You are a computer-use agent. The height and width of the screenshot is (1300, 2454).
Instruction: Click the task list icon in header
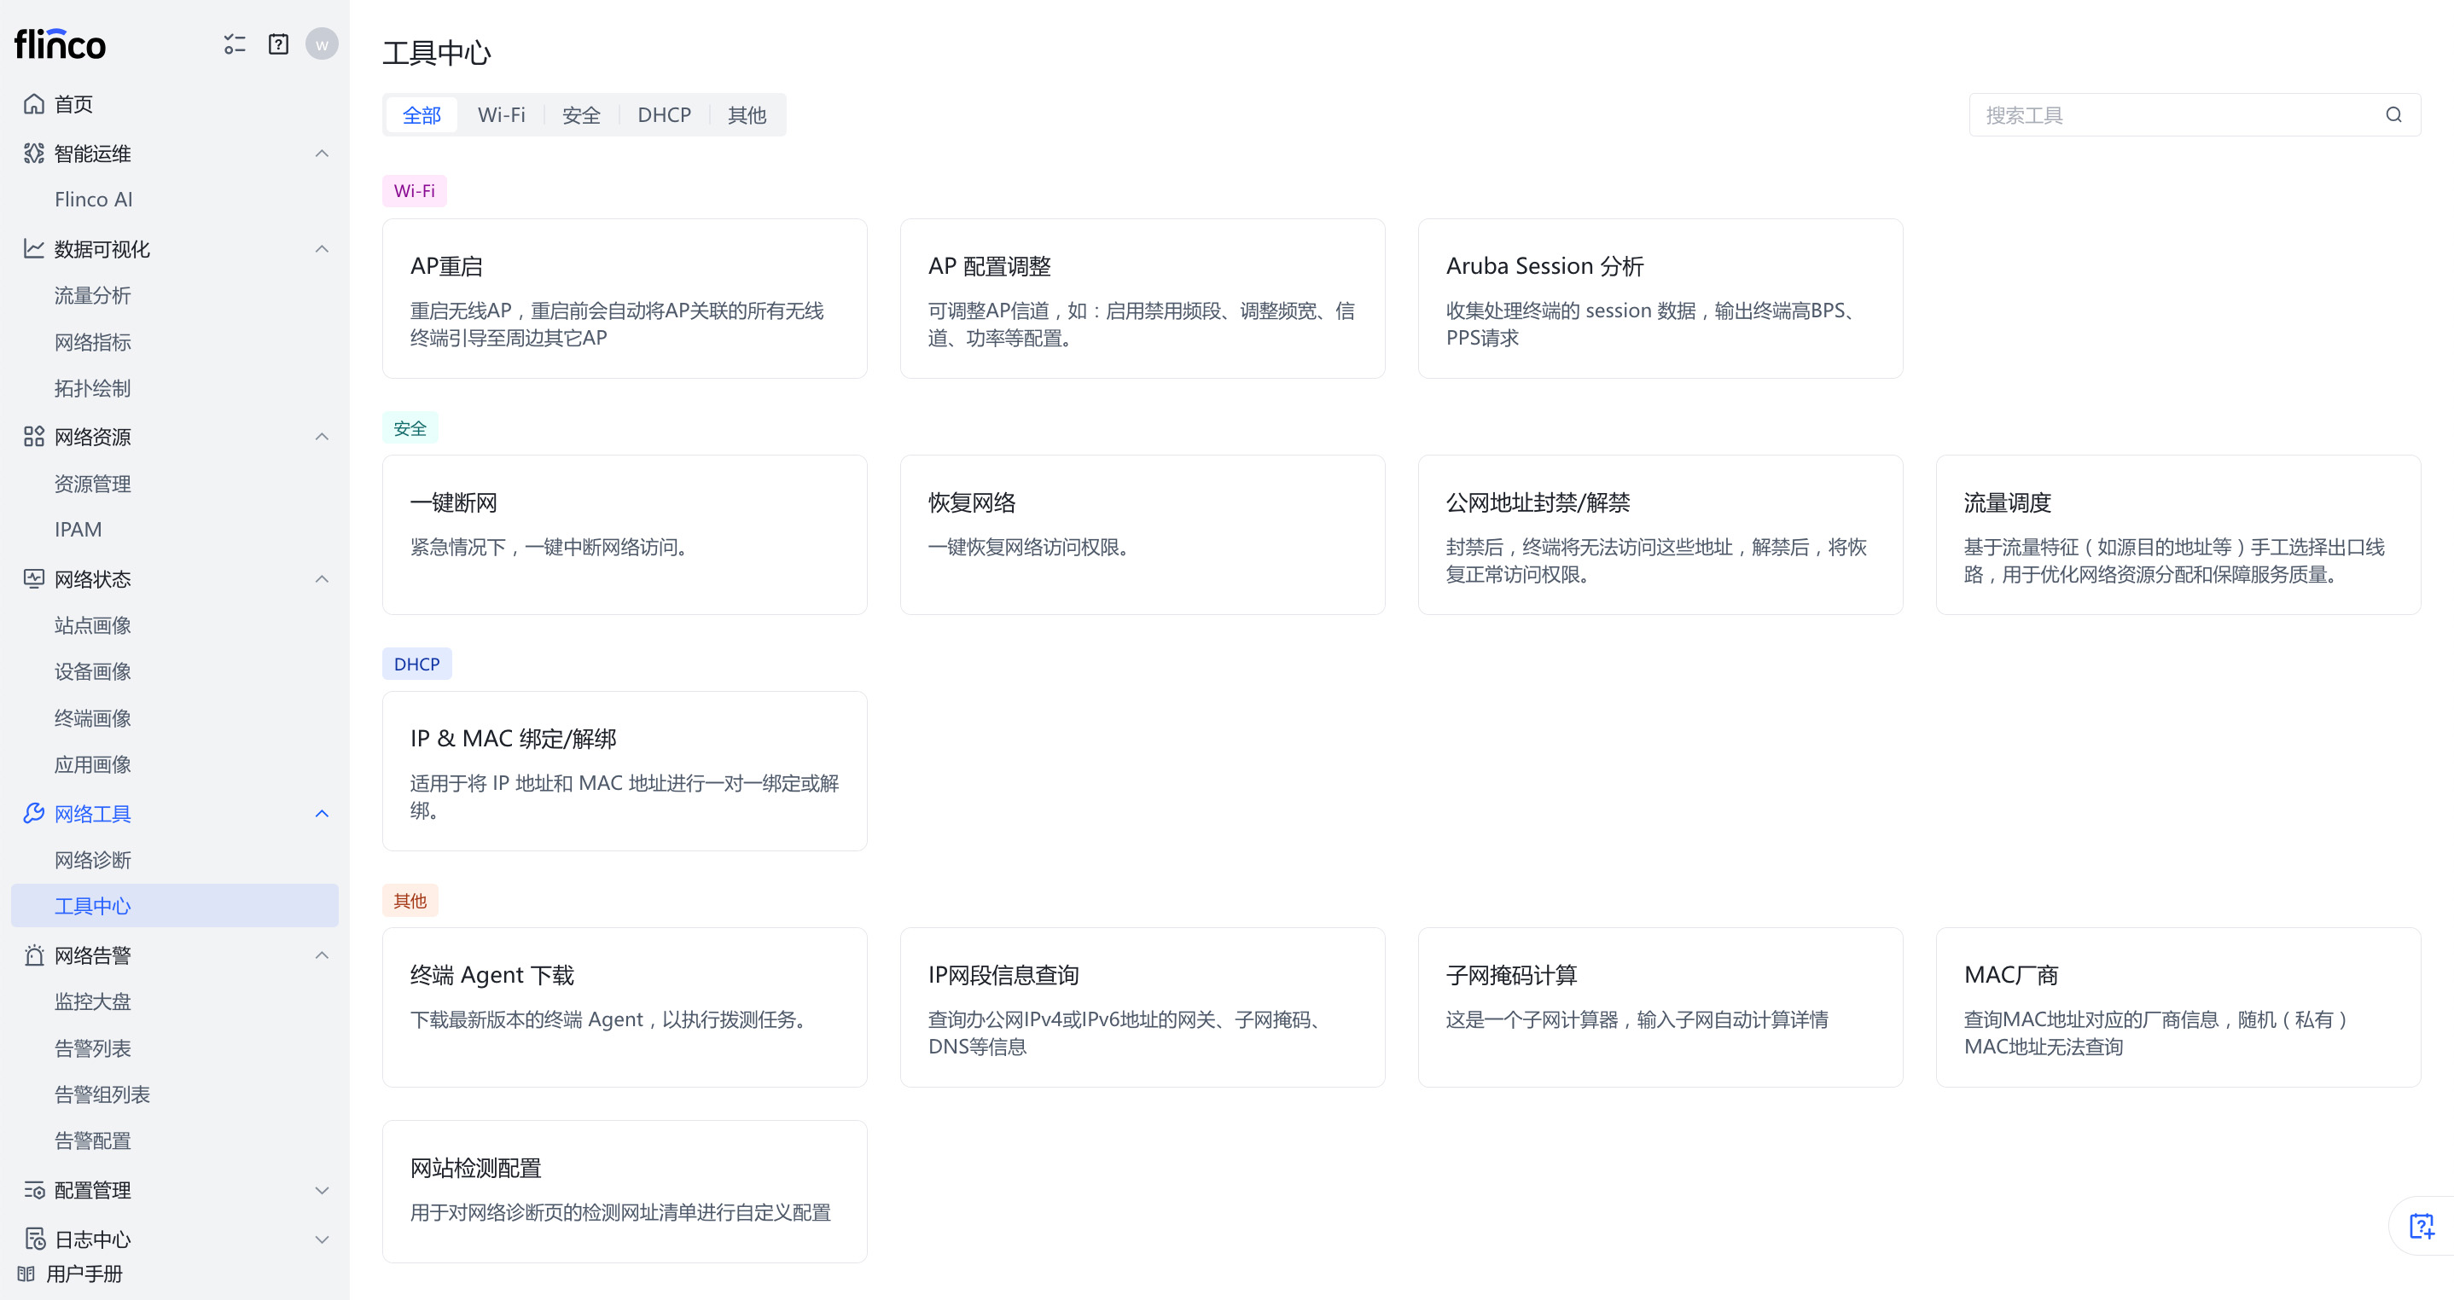click(235, 44)
